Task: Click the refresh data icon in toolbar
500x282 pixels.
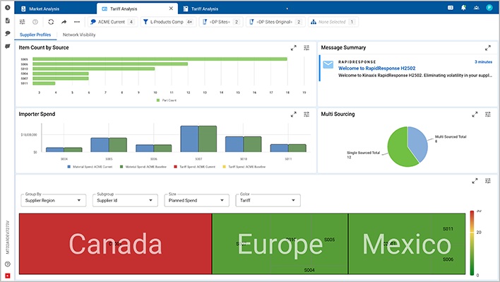Action: coord(51,22)
